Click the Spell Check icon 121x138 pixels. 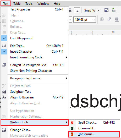click(72, 123)
